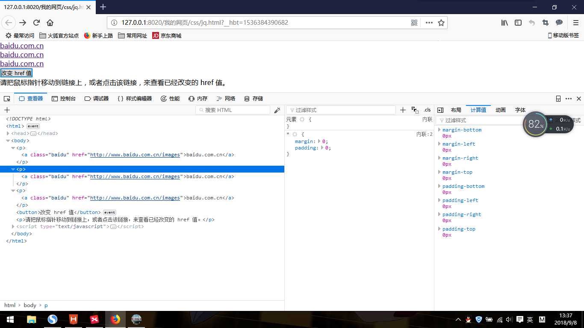Bookmark this page with the star
Image resolution: width=584 pixels, height=328 pixels.
pyautogui.click(x=441, y=23)
